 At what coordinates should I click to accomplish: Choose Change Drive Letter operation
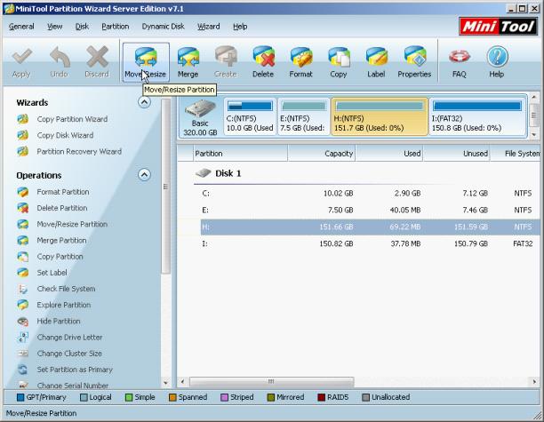pos(69,338)
